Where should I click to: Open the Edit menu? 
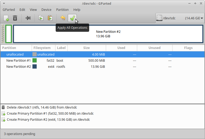tap(22, 10)
